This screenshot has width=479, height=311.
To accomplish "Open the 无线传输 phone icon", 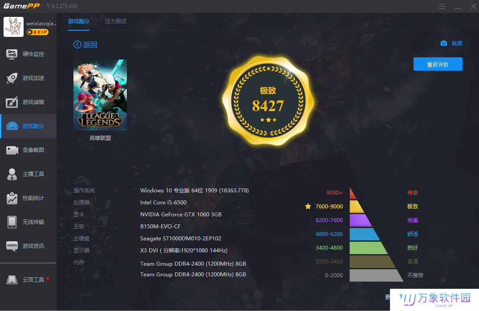I will click(x=12, y=222).
